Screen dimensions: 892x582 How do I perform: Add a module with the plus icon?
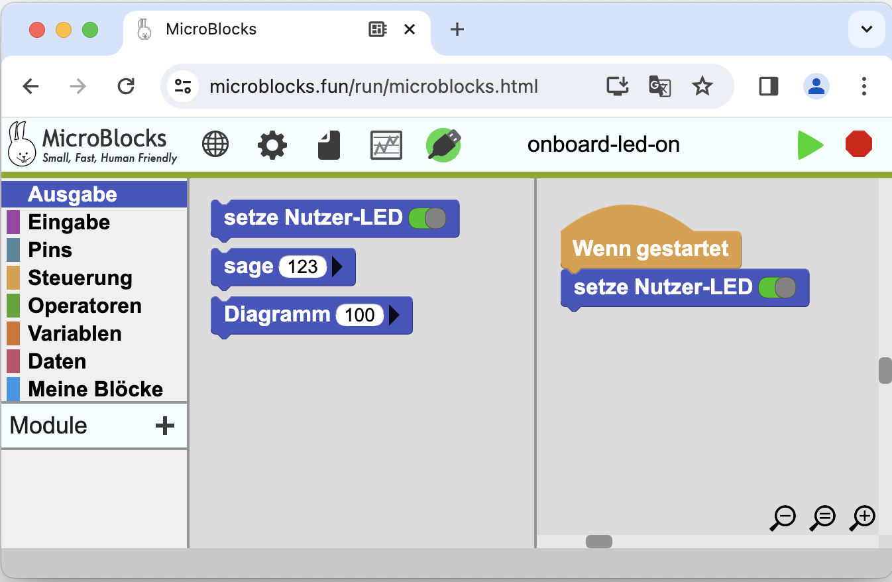pyautogui.click(x=164, y=426)
